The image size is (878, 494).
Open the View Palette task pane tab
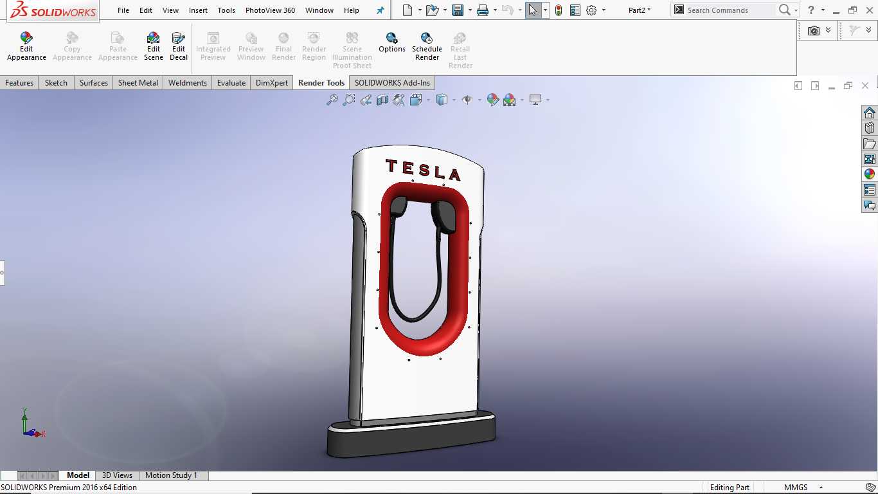[870, 159]
